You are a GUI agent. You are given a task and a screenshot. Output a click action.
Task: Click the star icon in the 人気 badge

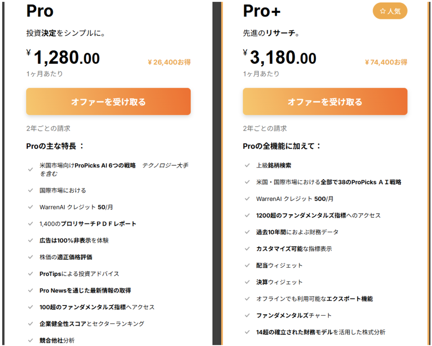[382, 12]
